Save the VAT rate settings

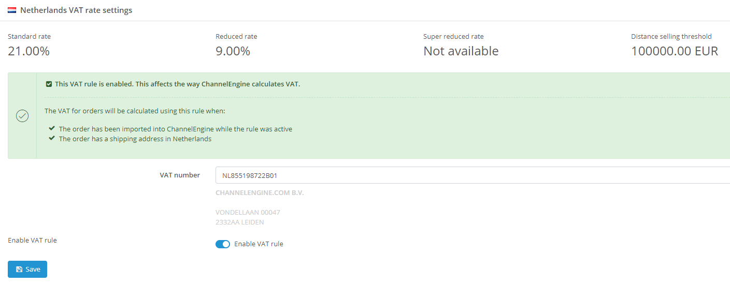(x=27, y=269)
